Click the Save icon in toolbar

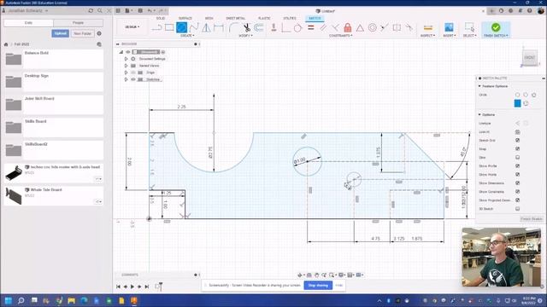click(140, 11)
